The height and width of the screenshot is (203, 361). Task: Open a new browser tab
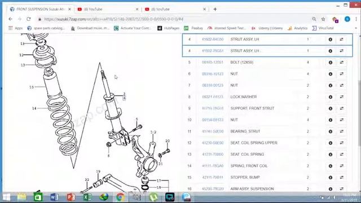coord(215,9)
